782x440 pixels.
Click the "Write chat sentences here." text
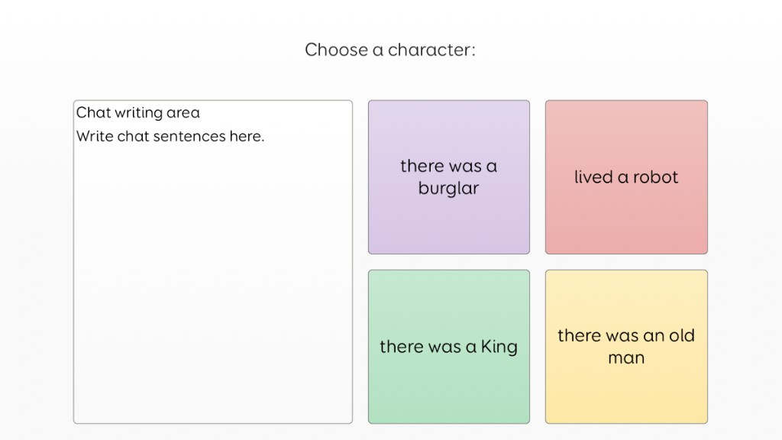pos(170,137)
